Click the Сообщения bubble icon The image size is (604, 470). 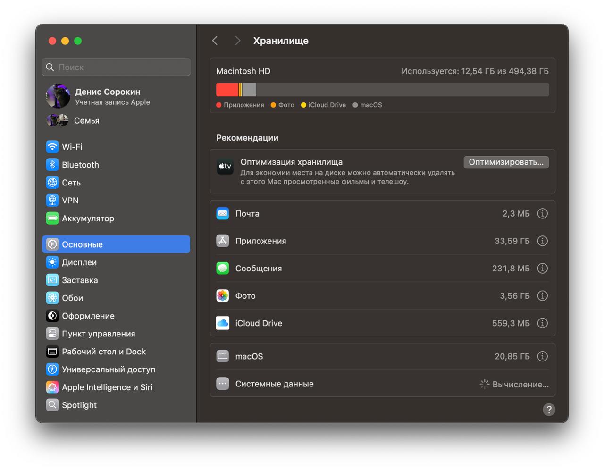pos(223,269)
